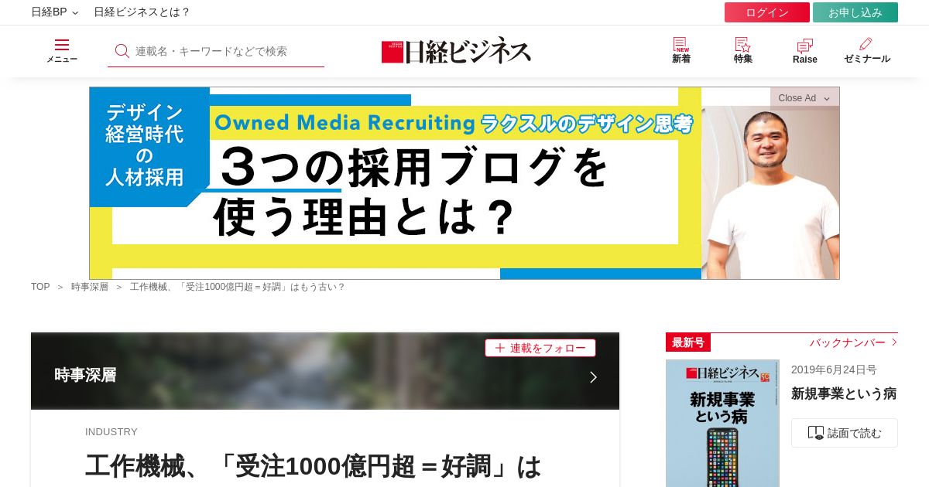Click the 最新号 section label
This screenshot has height=487, width=929.
[x=688, y=342]
